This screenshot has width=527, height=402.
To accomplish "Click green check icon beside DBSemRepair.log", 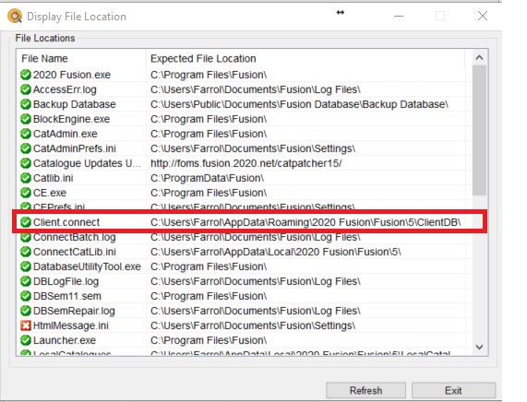I will coord(26,311).
